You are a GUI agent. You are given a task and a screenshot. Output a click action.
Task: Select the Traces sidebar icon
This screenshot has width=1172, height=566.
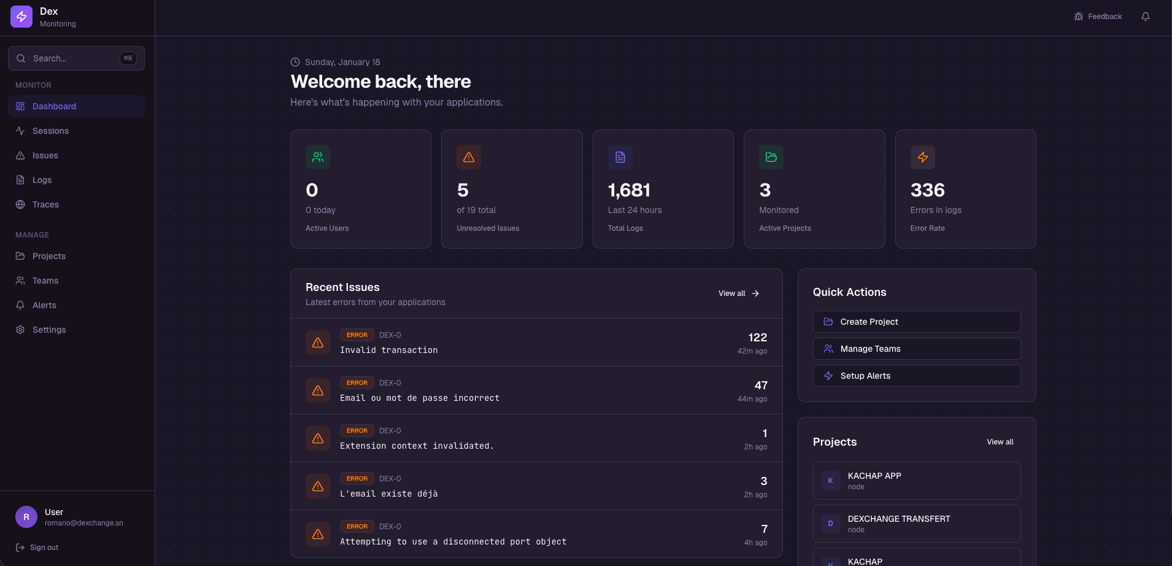pyautogui.click(x=20, y=204)
